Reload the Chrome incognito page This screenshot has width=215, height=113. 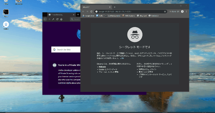coord(91,12)
